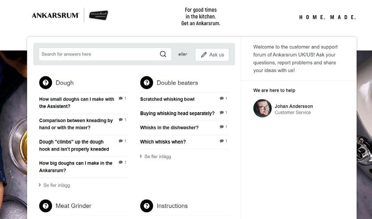Click comment icon beside Which whisks when

[222, 141]
